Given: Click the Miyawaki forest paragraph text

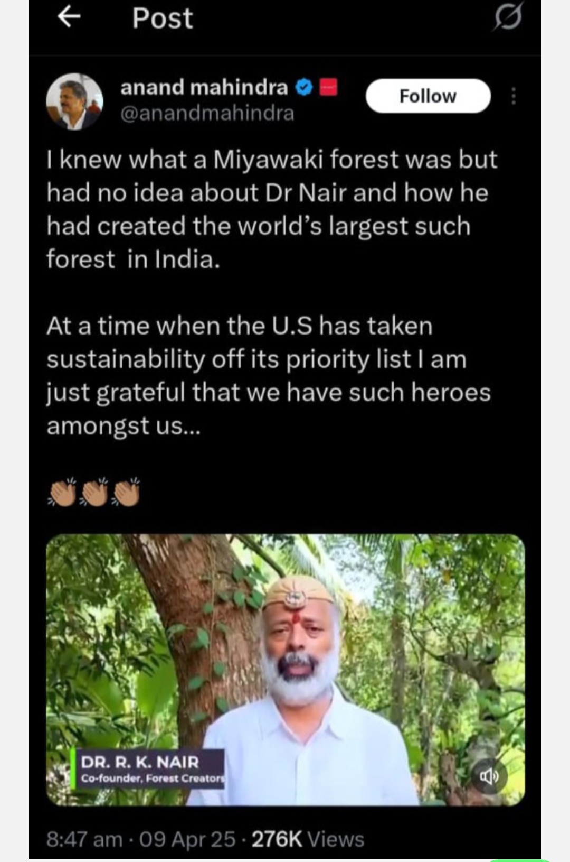Looking at the screenshot, I should tap(271, 209).
